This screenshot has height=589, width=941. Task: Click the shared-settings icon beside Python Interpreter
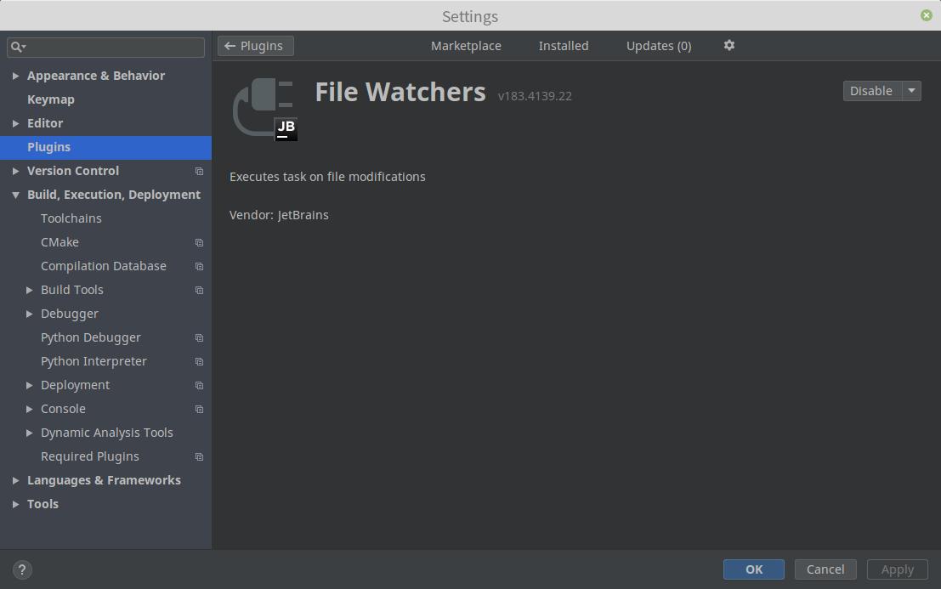coord(198,361)
